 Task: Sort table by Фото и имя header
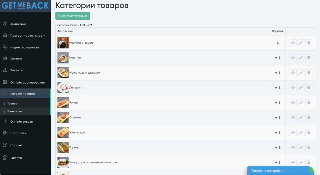[65, 31]
